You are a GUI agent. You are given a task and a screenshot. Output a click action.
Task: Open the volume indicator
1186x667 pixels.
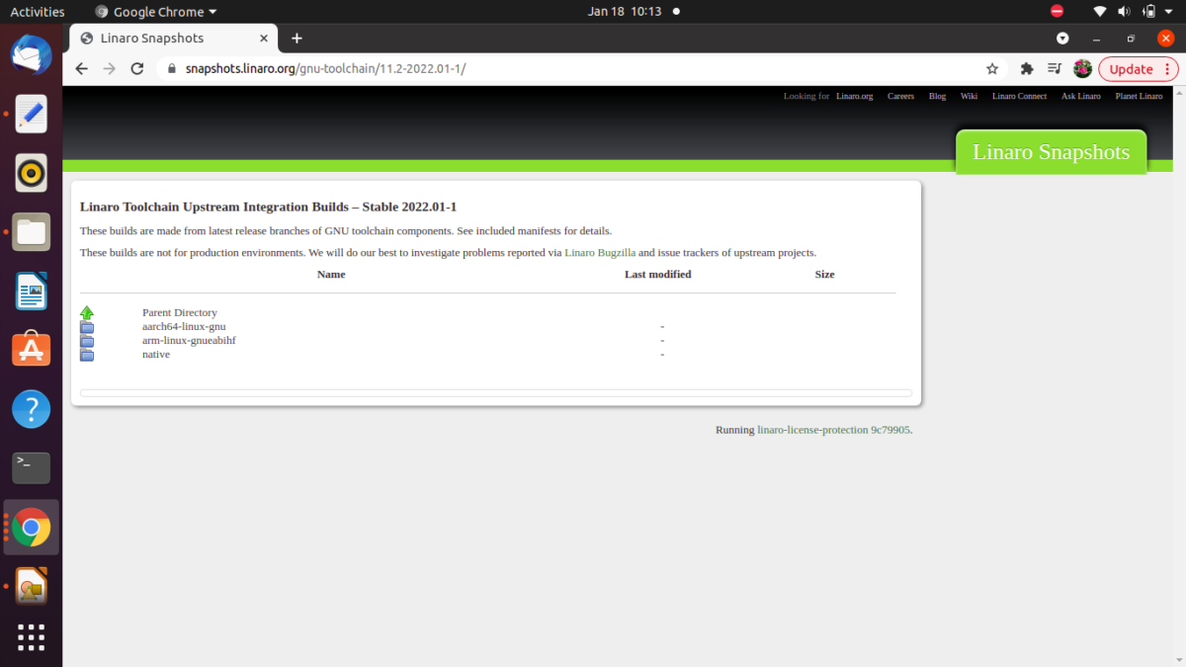pos(1124,12)
